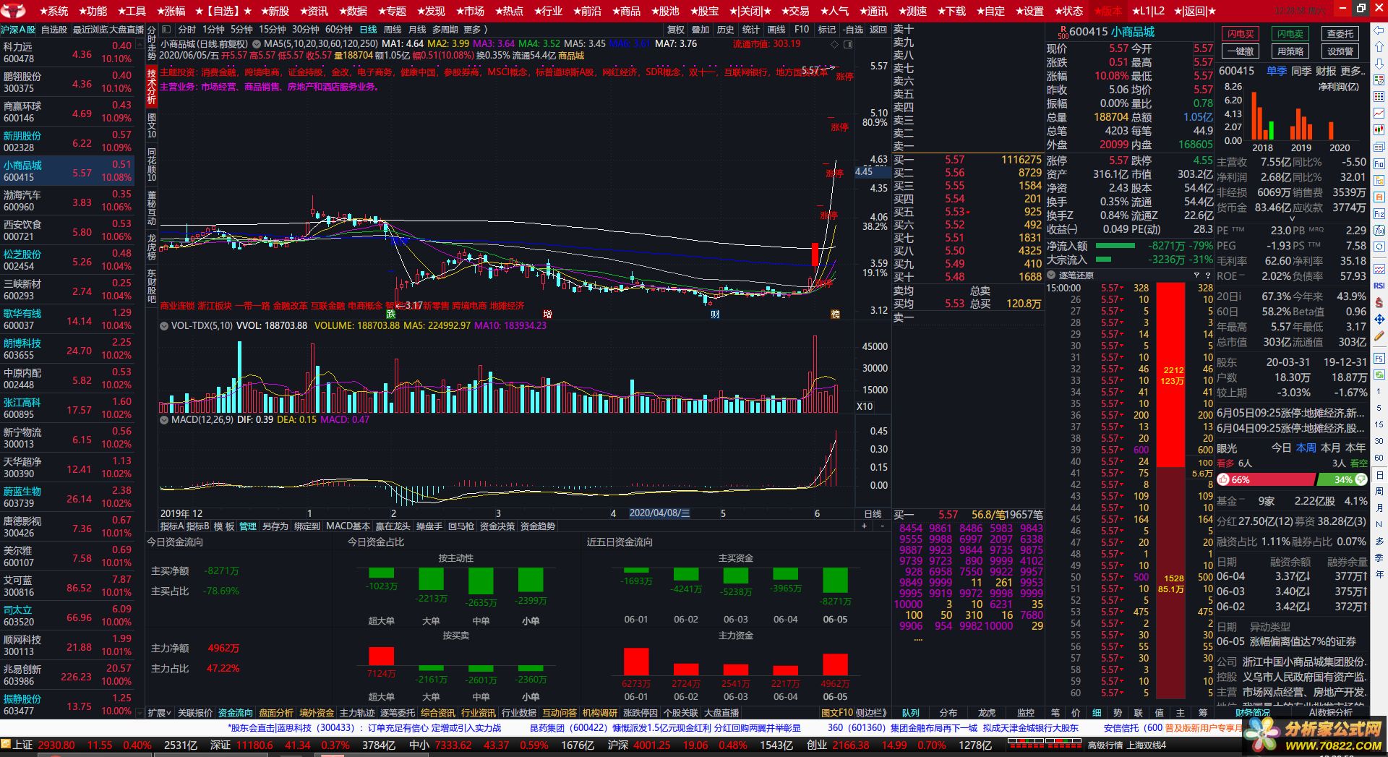Click the 闪电卖 button
The height and width of the screenshot is (757, 1388).
pyautogui.click(x=1290, y=34)
